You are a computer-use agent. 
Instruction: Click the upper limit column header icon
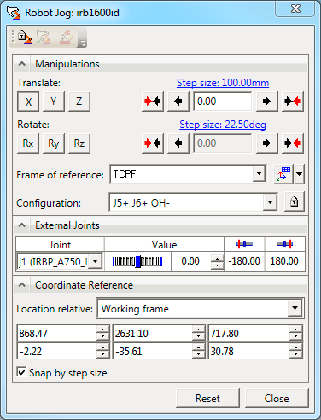pos(284,244)
